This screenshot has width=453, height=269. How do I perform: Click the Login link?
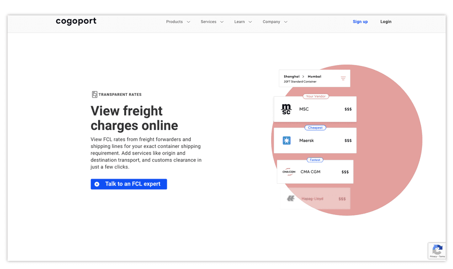[386, 22]
